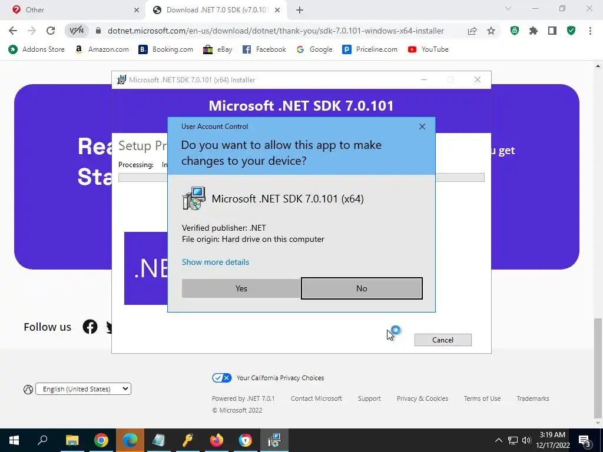This screenshot has width=603, height=452.
Task: Cancel the .NET SDK installer setup
Action: 443,340
